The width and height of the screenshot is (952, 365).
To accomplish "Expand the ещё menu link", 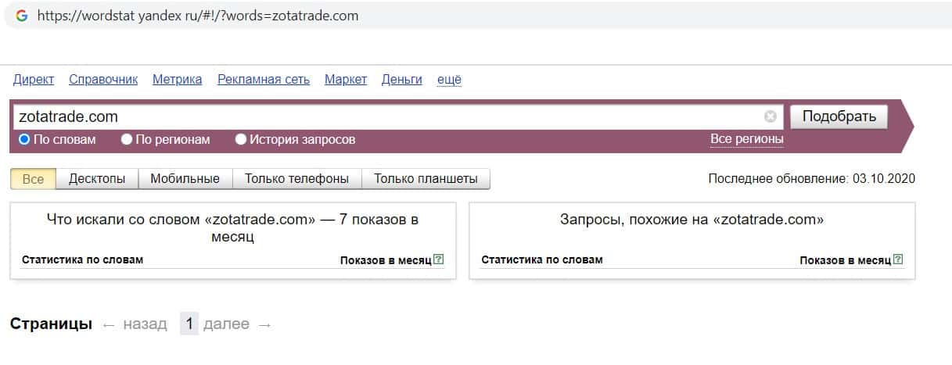I will (x=449, y=79).
